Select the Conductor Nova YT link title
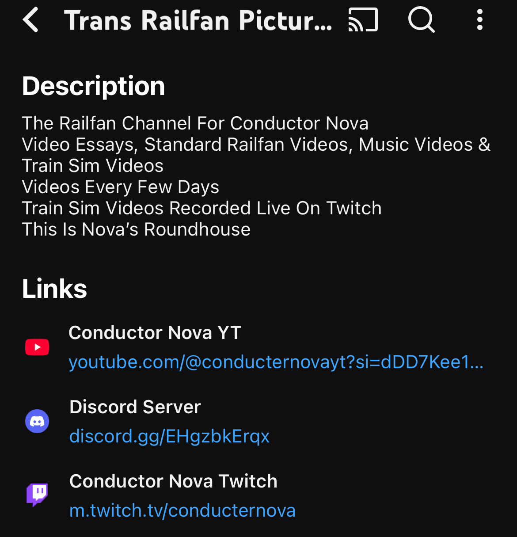 click(155, 333)
